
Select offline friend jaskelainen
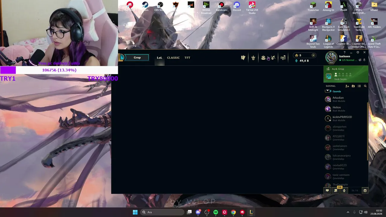click(x=346, y=147)
